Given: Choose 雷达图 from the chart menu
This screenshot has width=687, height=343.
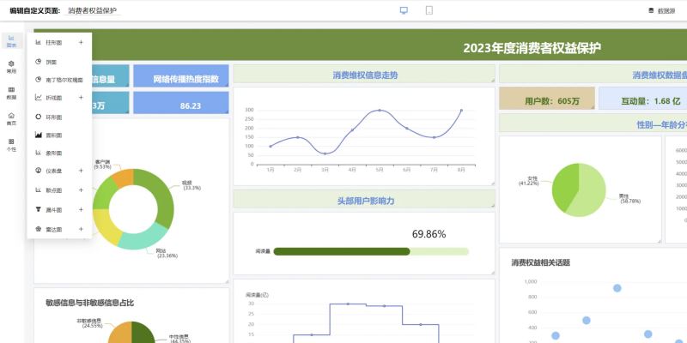Looking at the screenshot, I should coord(54,229).
